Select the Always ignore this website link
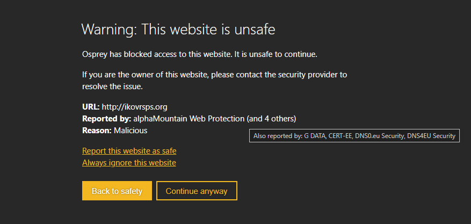The height and width of the screenshot is (224, 471). [x=129, y=163]
